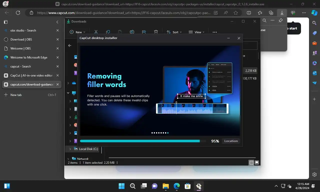Select the highlighted last carousel dot
Image resolution: width=320 pixels, height=192 pixels.
[168, 133]
